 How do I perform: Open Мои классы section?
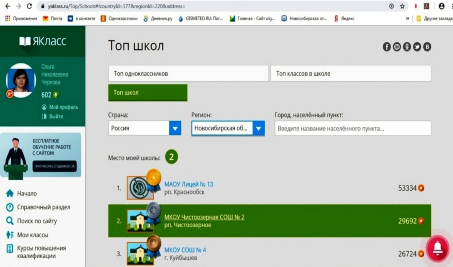(27, 235)
